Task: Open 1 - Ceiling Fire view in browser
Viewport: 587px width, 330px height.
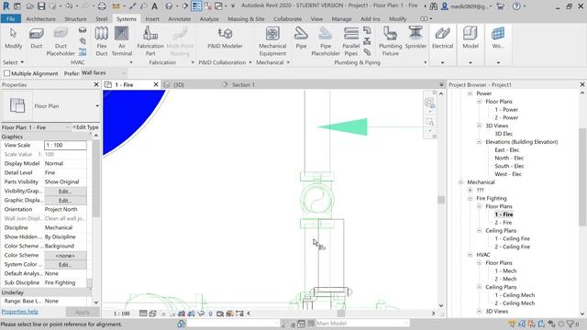Action: pos(512,238)
